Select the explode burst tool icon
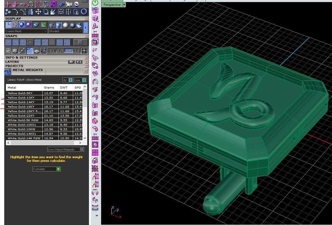Viewport: 332px width, 225px height. (53, 12)
